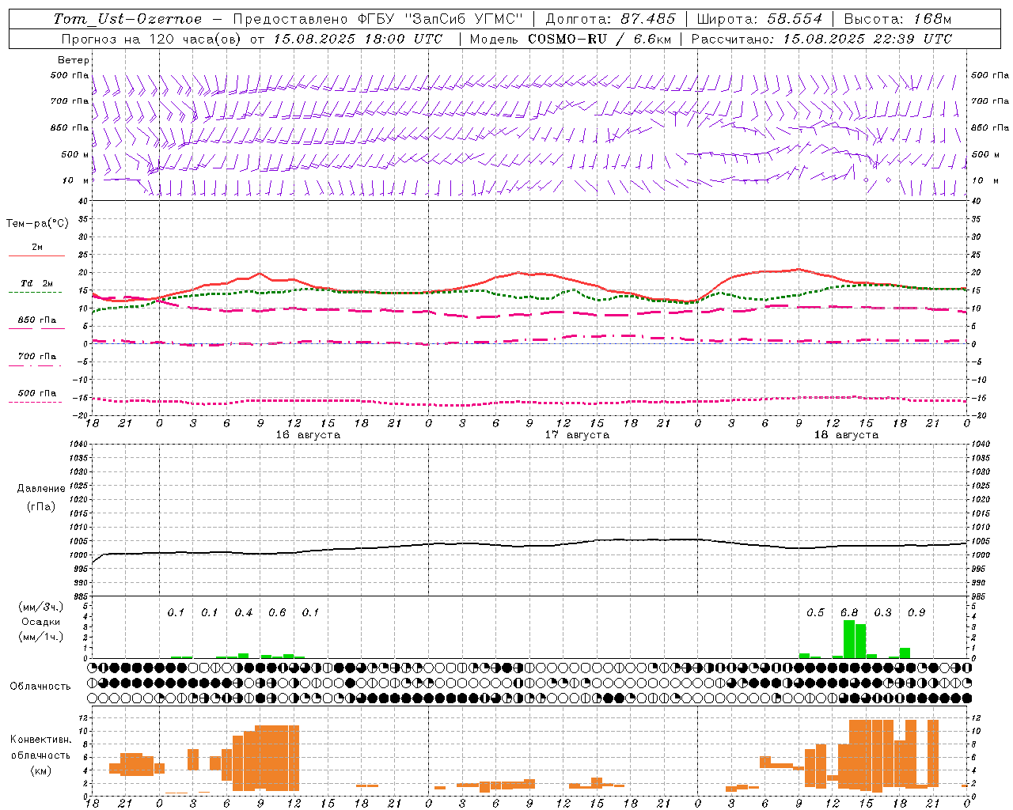Click the computed time 15.08.2025 22:39 UTC

tap(868, 39)
